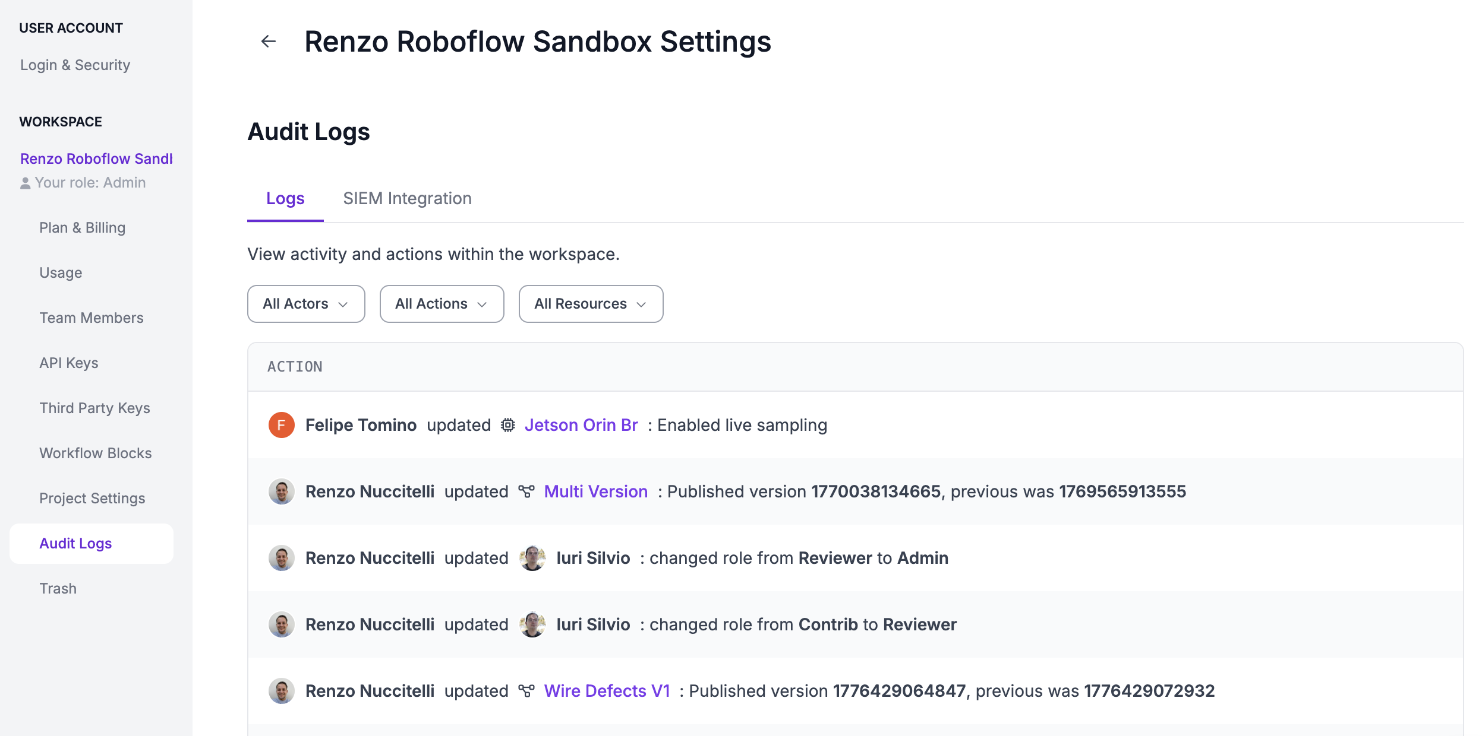Click Renzo's avatar in the Multi Version row
Viewport: 1482px width, 736px height.
(x=282, y=491)
